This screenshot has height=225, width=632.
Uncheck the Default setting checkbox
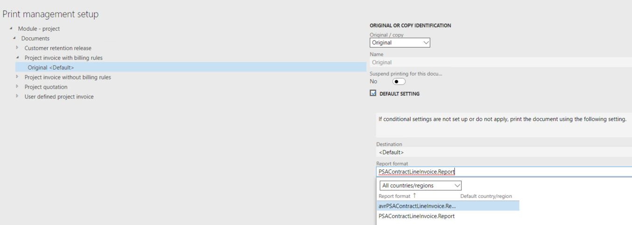[x=373, y=93]
